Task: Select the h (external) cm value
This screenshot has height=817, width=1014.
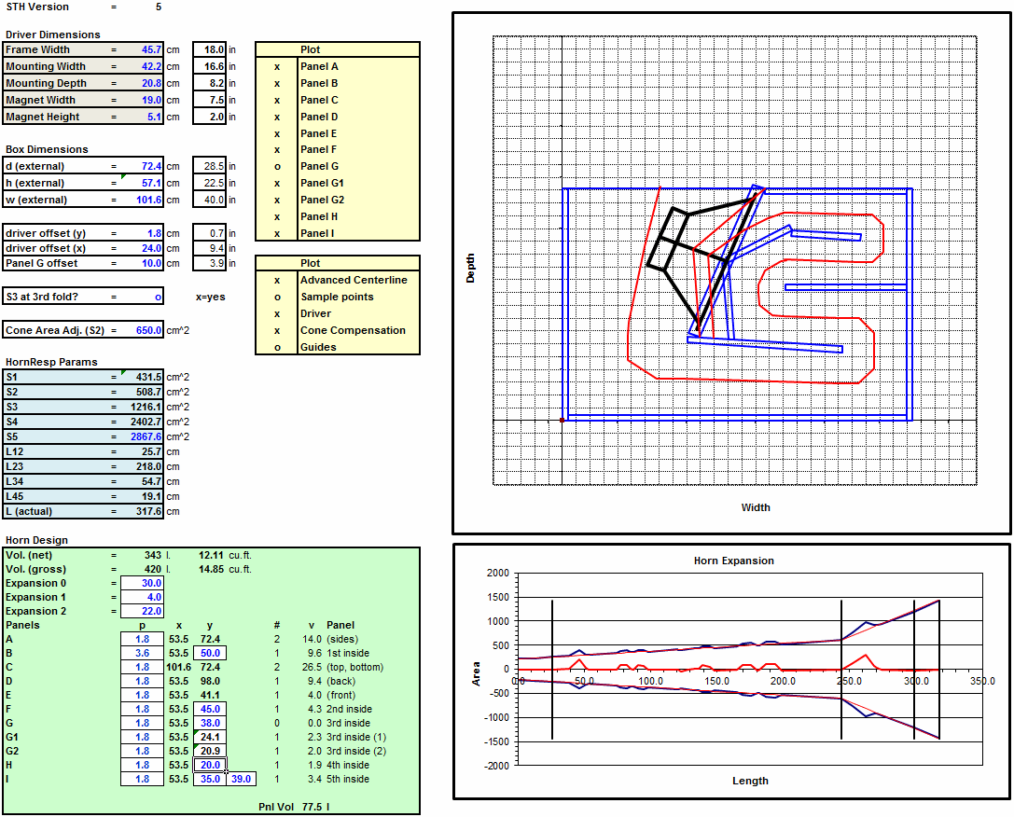Action: point(142,183)
